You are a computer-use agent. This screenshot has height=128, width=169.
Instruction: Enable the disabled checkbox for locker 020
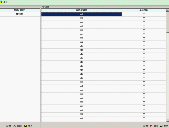click(144, 82)
